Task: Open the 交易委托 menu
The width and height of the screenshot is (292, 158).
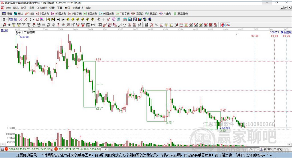Action: (x=78, y=8)
